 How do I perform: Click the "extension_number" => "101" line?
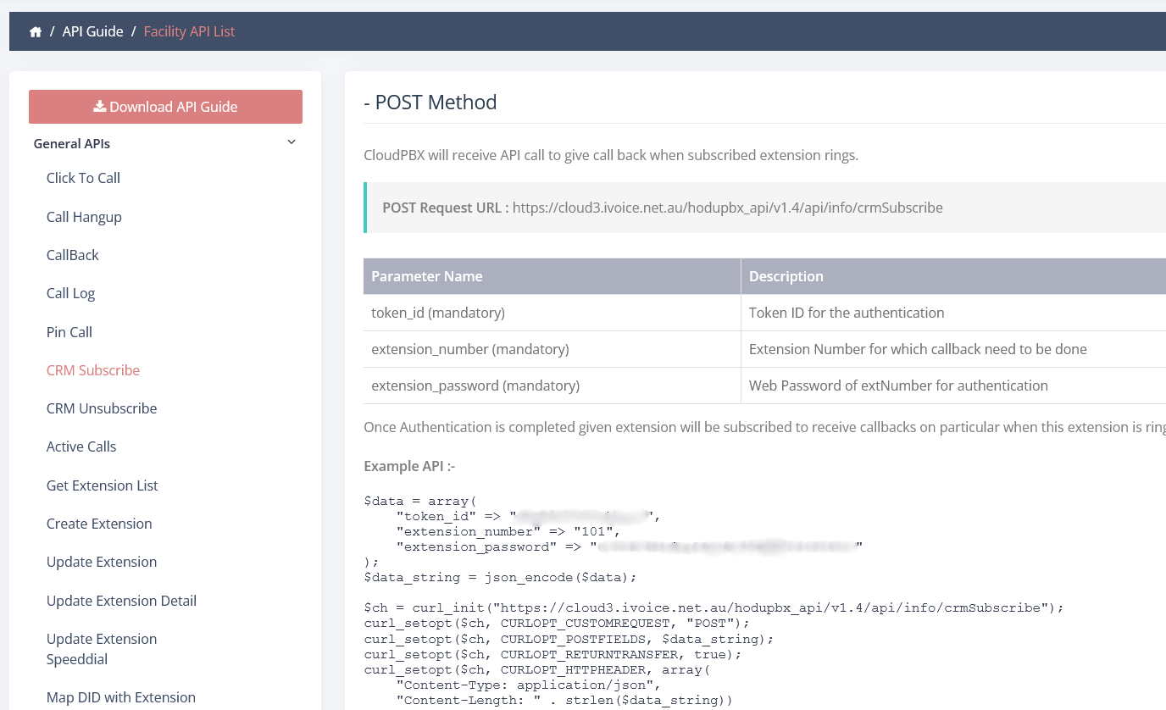pyautogui.click(x=508, y=531)
